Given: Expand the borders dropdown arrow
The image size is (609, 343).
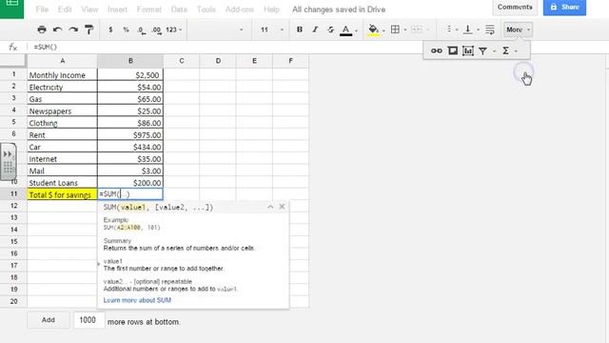Looking at the screenshot, I should [405, 30].
